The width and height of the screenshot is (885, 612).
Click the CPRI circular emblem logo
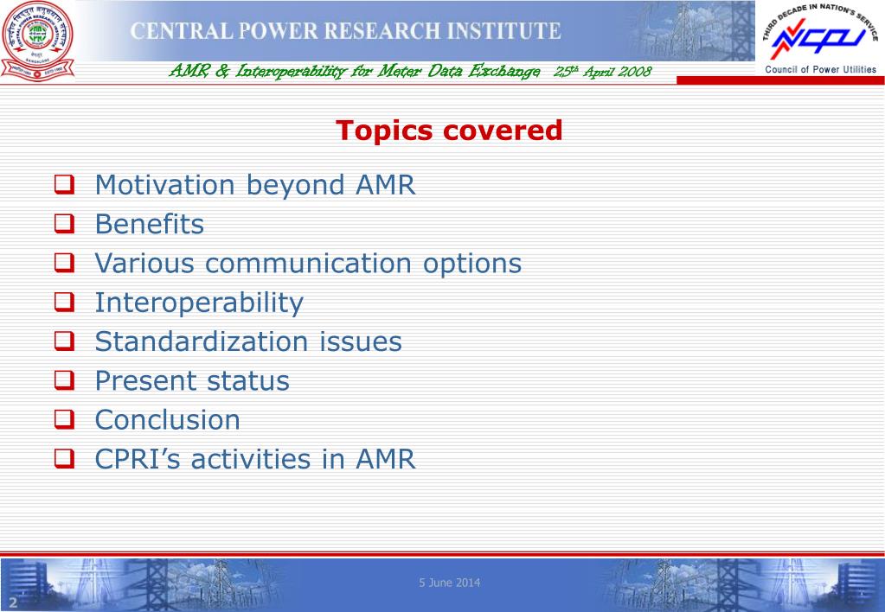point(37,41)
